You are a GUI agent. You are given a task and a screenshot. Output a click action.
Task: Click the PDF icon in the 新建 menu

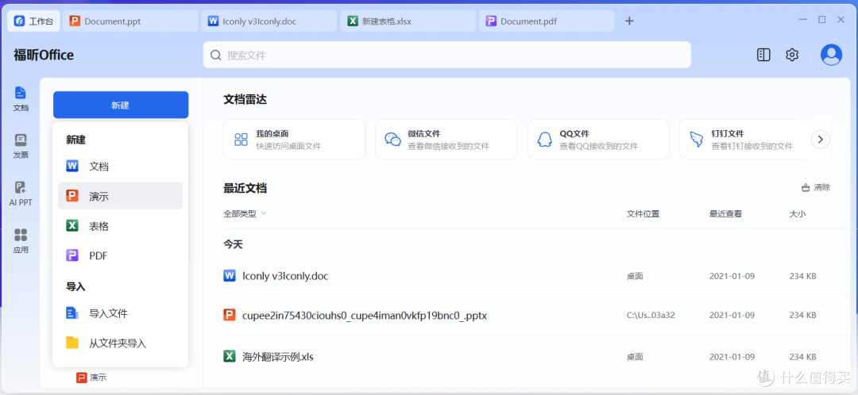(72, 255)
